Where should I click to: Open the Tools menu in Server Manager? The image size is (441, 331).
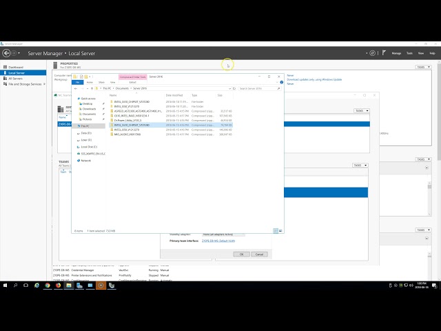click(x=409, y=53)
